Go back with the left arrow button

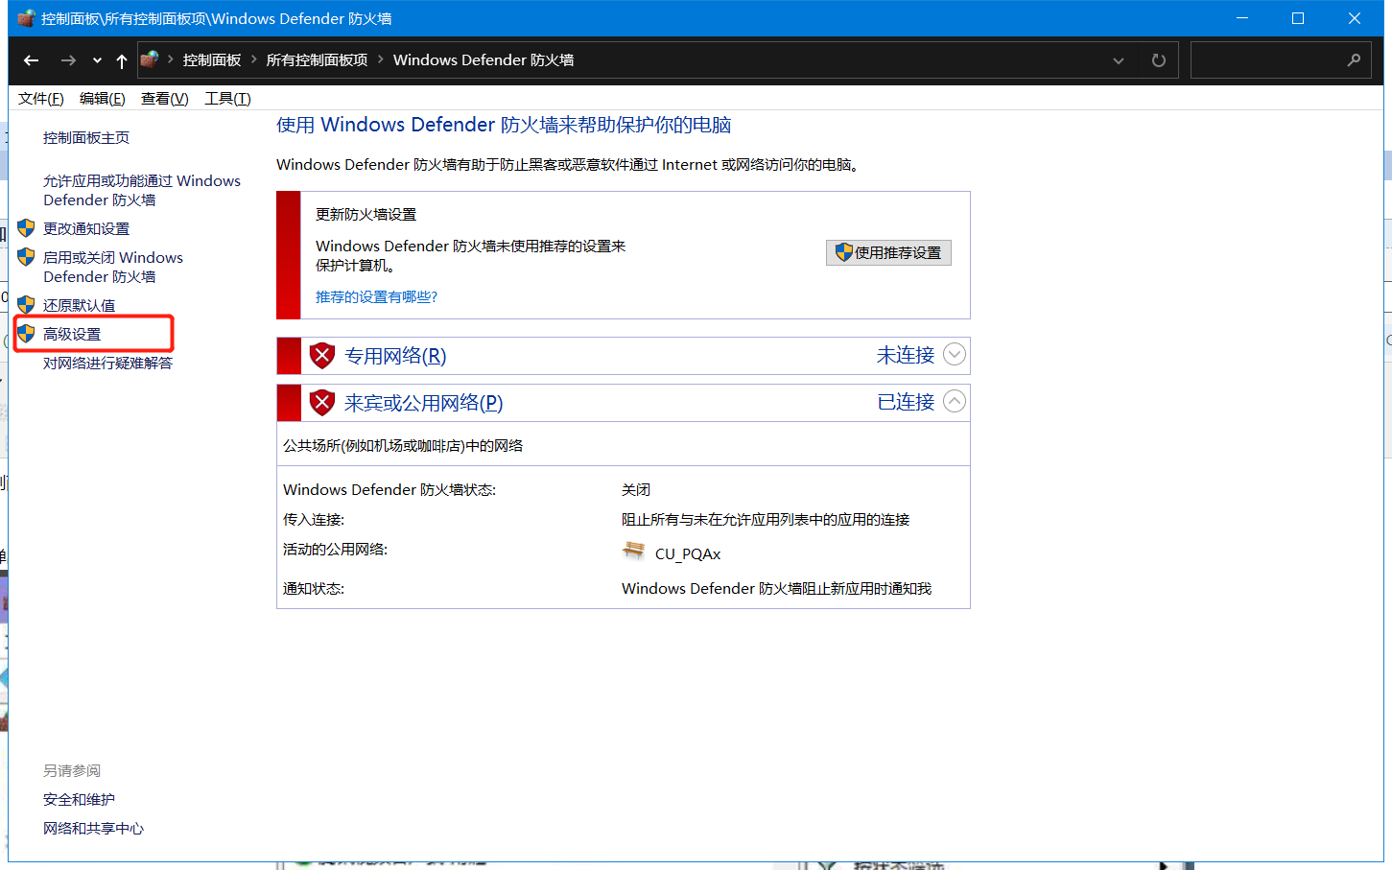coord(31,60)
